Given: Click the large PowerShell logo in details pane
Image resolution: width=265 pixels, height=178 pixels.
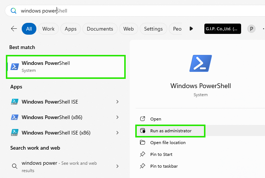Looking at the screenshot, I should coord(201,63).
